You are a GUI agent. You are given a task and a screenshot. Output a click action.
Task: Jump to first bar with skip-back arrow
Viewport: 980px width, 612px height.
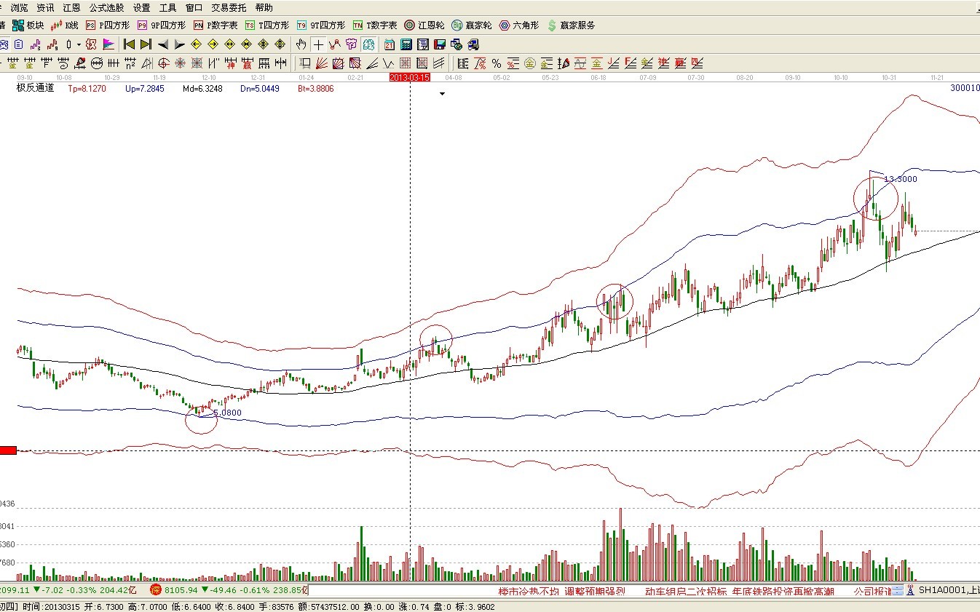click(130, 44)
